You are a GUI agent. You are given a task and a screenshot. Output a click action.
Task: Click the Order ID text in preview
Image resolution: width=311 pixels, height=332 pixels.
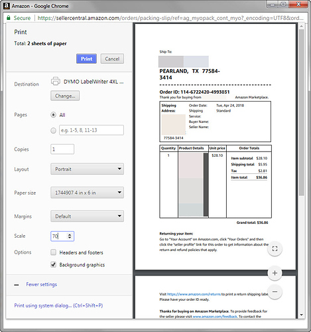click(x=194, y=92)
